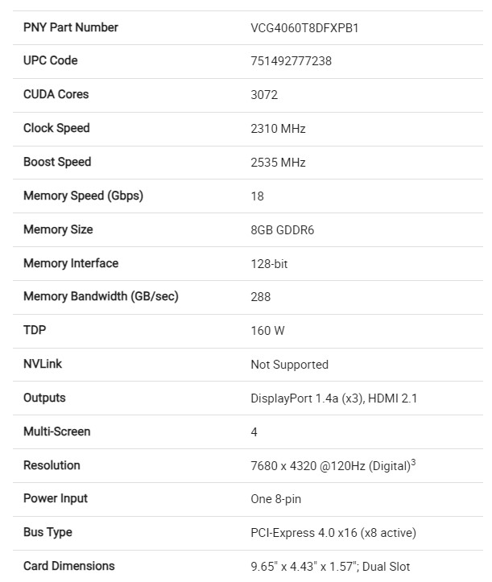Click the UPC Code value 751492777238

click(x=291, y=61)
